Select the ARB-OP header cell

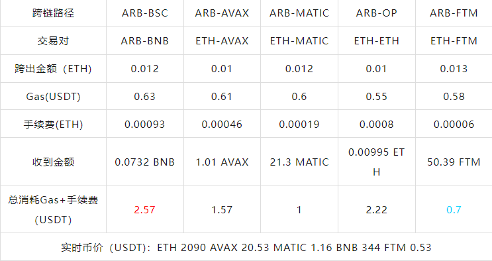click(x=377, y=13)
